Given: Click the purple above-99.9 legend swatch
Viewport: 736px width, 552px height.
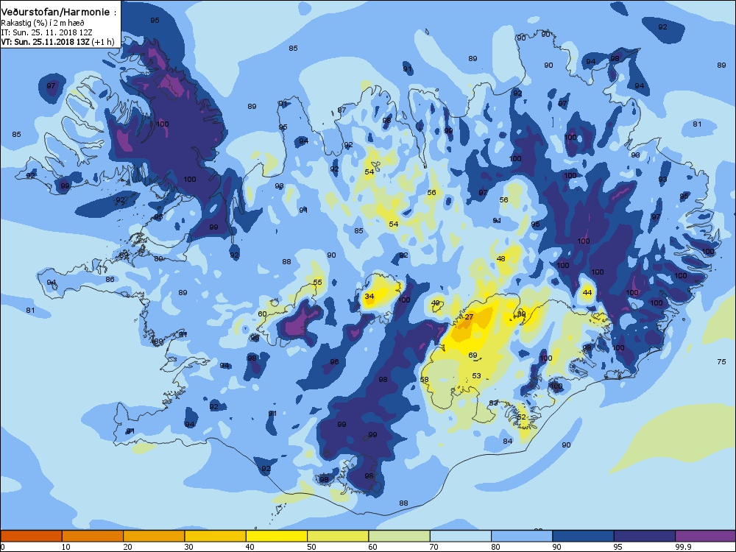Looking at the screenshot, I should [x=706, y=536].
